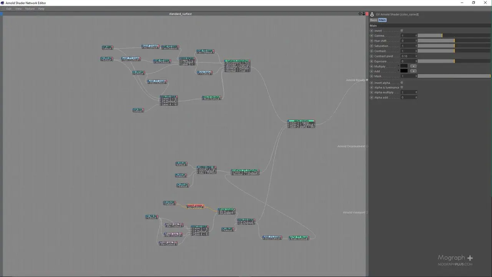The width and height of the screenshot is (492, 277).
Task: Click the pan-view arrows icon above the graph
Action: [360, 14]
